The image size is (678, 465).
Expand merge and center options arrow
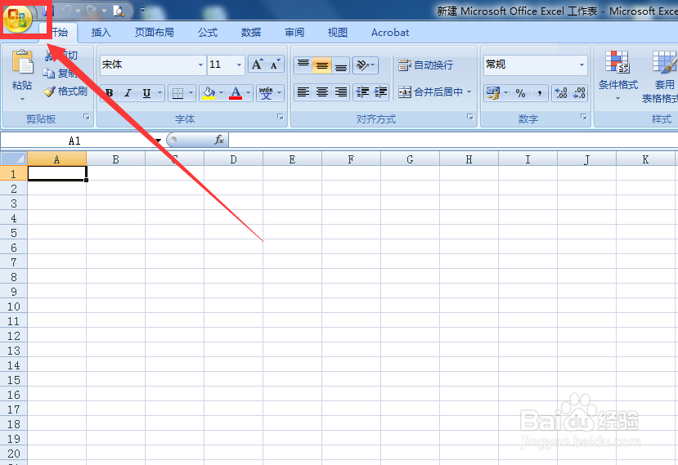469,92
